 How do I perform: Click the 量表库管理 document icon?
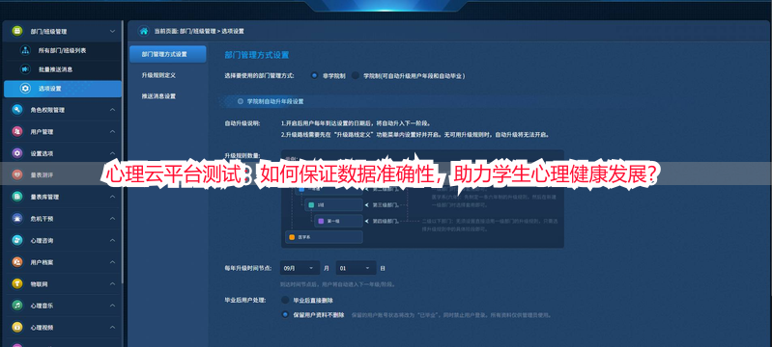17,197
